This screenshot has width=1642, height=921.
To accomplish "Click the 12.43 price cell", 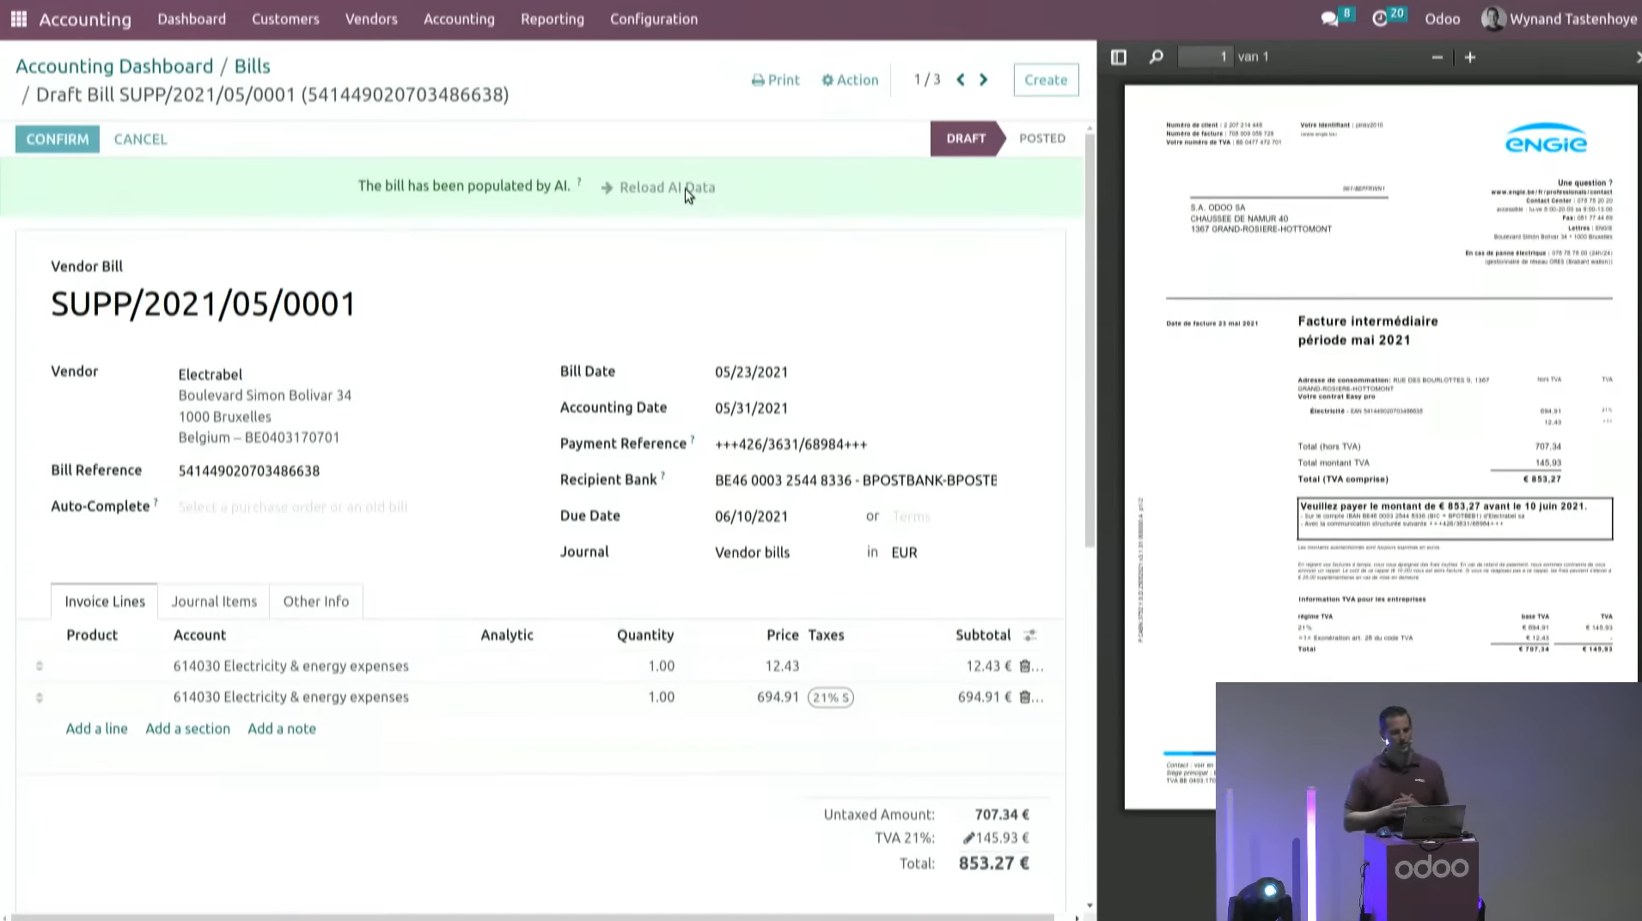I will (782, 666).
